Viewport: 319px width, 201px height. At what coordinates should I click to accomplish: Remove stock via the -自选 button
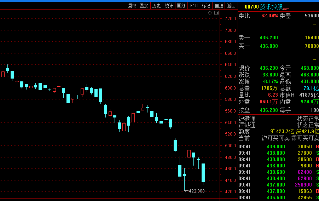tap(219, 6)
